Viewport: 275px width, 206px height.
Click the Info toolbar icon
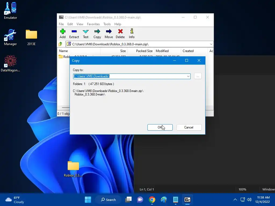tap(132, 34)
